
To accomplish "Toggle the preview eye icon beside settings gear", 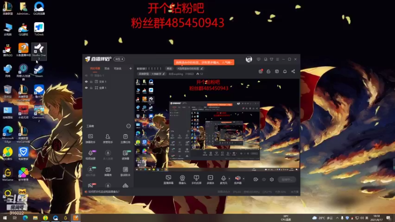I will point(264,180).
